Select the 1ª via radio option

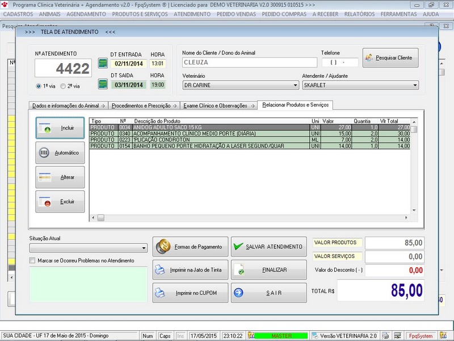click(x=39, y=86)
